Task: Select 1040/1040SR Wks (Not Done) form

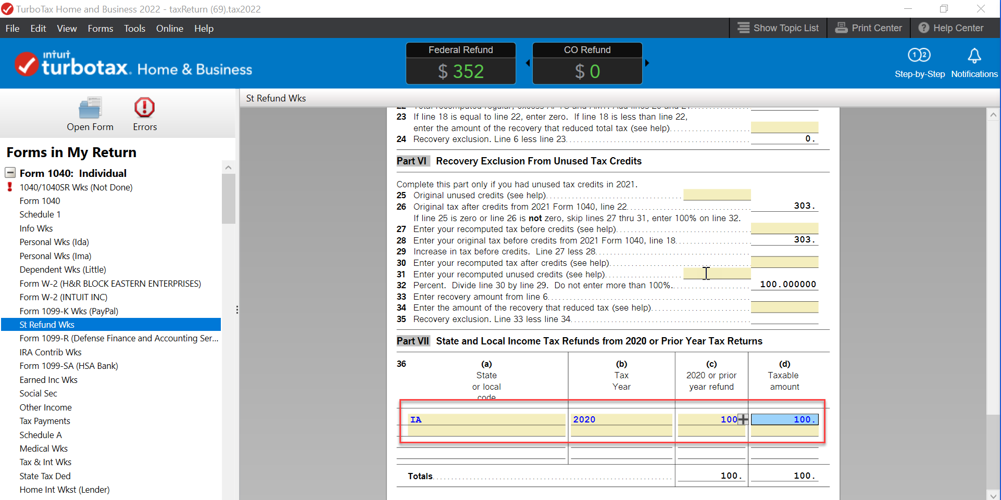Action: 76,187
